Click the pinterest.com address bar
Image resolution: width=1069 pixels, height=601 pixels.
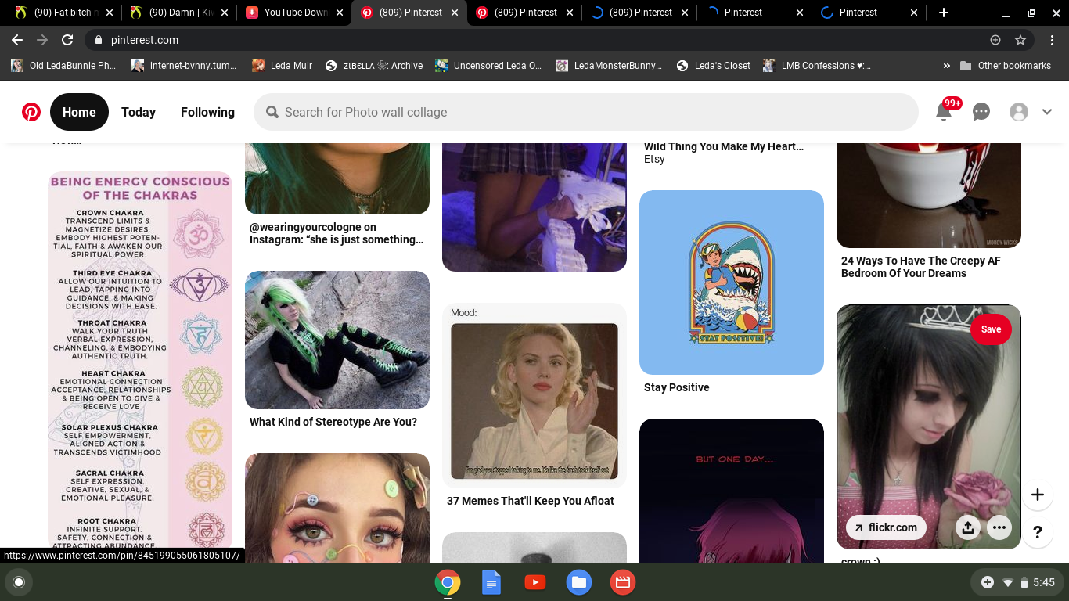click(x=560, y=40)
